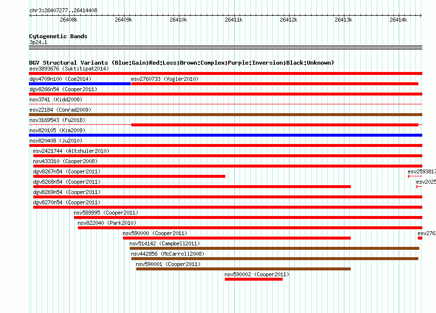Select variant dgv4709n100 (Coe2014) label

pos(60,79)
